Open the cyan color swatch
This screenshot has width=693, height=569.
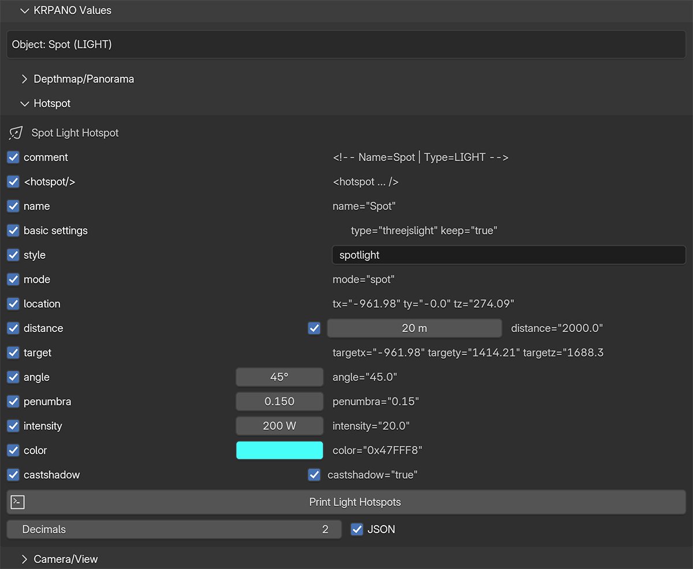point(280,451)
